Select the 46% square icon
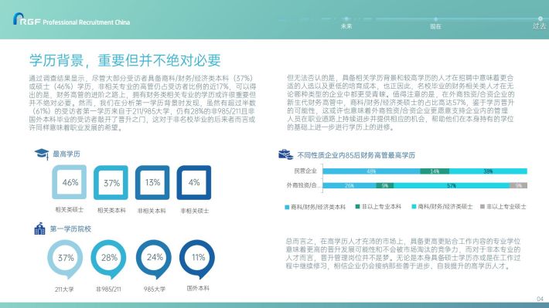 [x=70, y=182]
